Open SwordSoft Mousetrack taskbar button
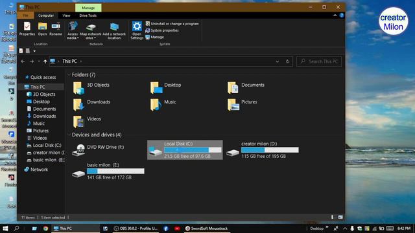The image size is (415, 233). coord(206,228)
